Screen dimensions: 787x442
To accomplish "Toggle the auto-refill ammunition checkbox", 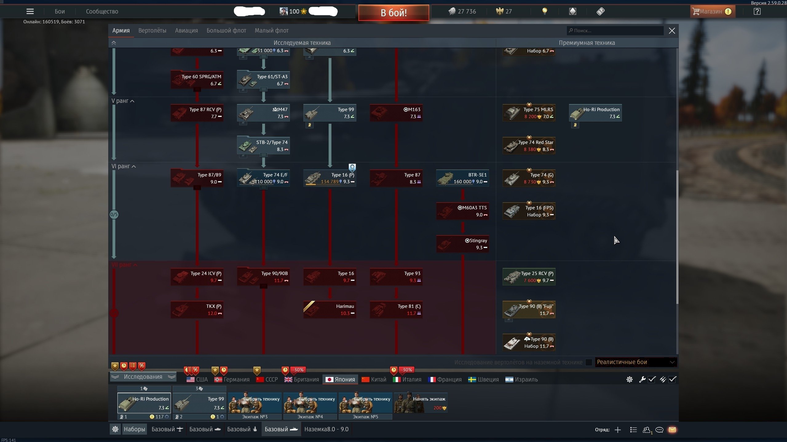I will click(672, 379).
